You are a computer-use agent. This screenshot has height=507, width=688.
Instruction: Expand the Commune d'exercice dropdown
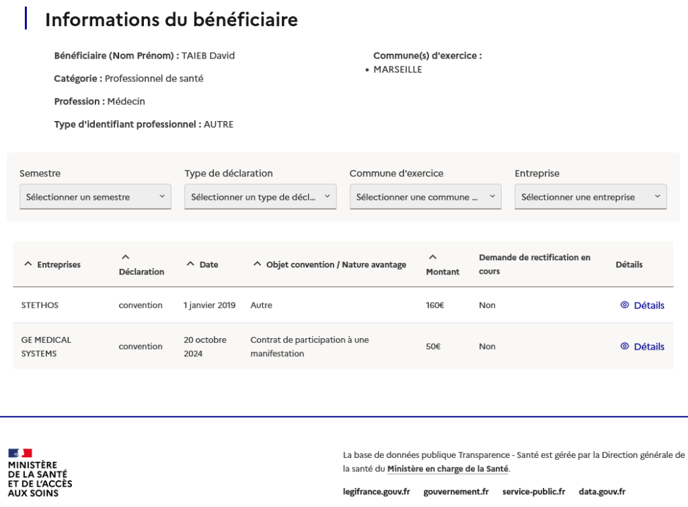pos(425,197)
